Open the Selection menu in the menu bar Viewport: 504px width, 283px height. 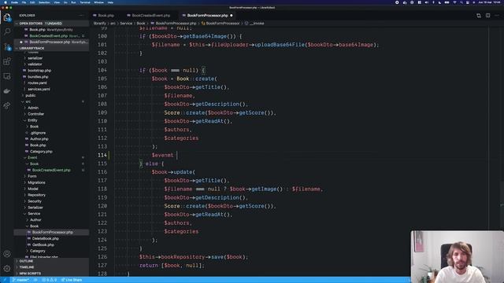[x=44, y=2]
